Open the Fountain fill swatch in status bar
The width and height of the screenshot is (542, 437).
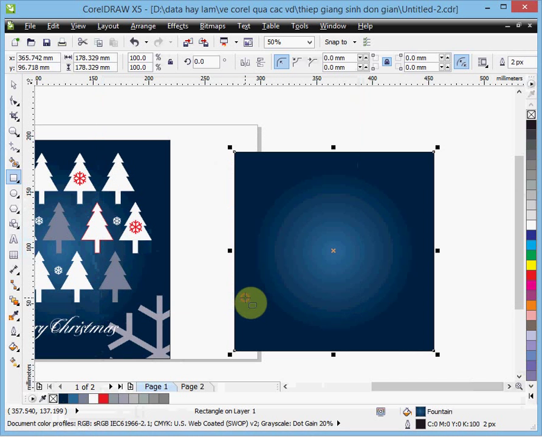pyautogui.click(x=420, y=412)
